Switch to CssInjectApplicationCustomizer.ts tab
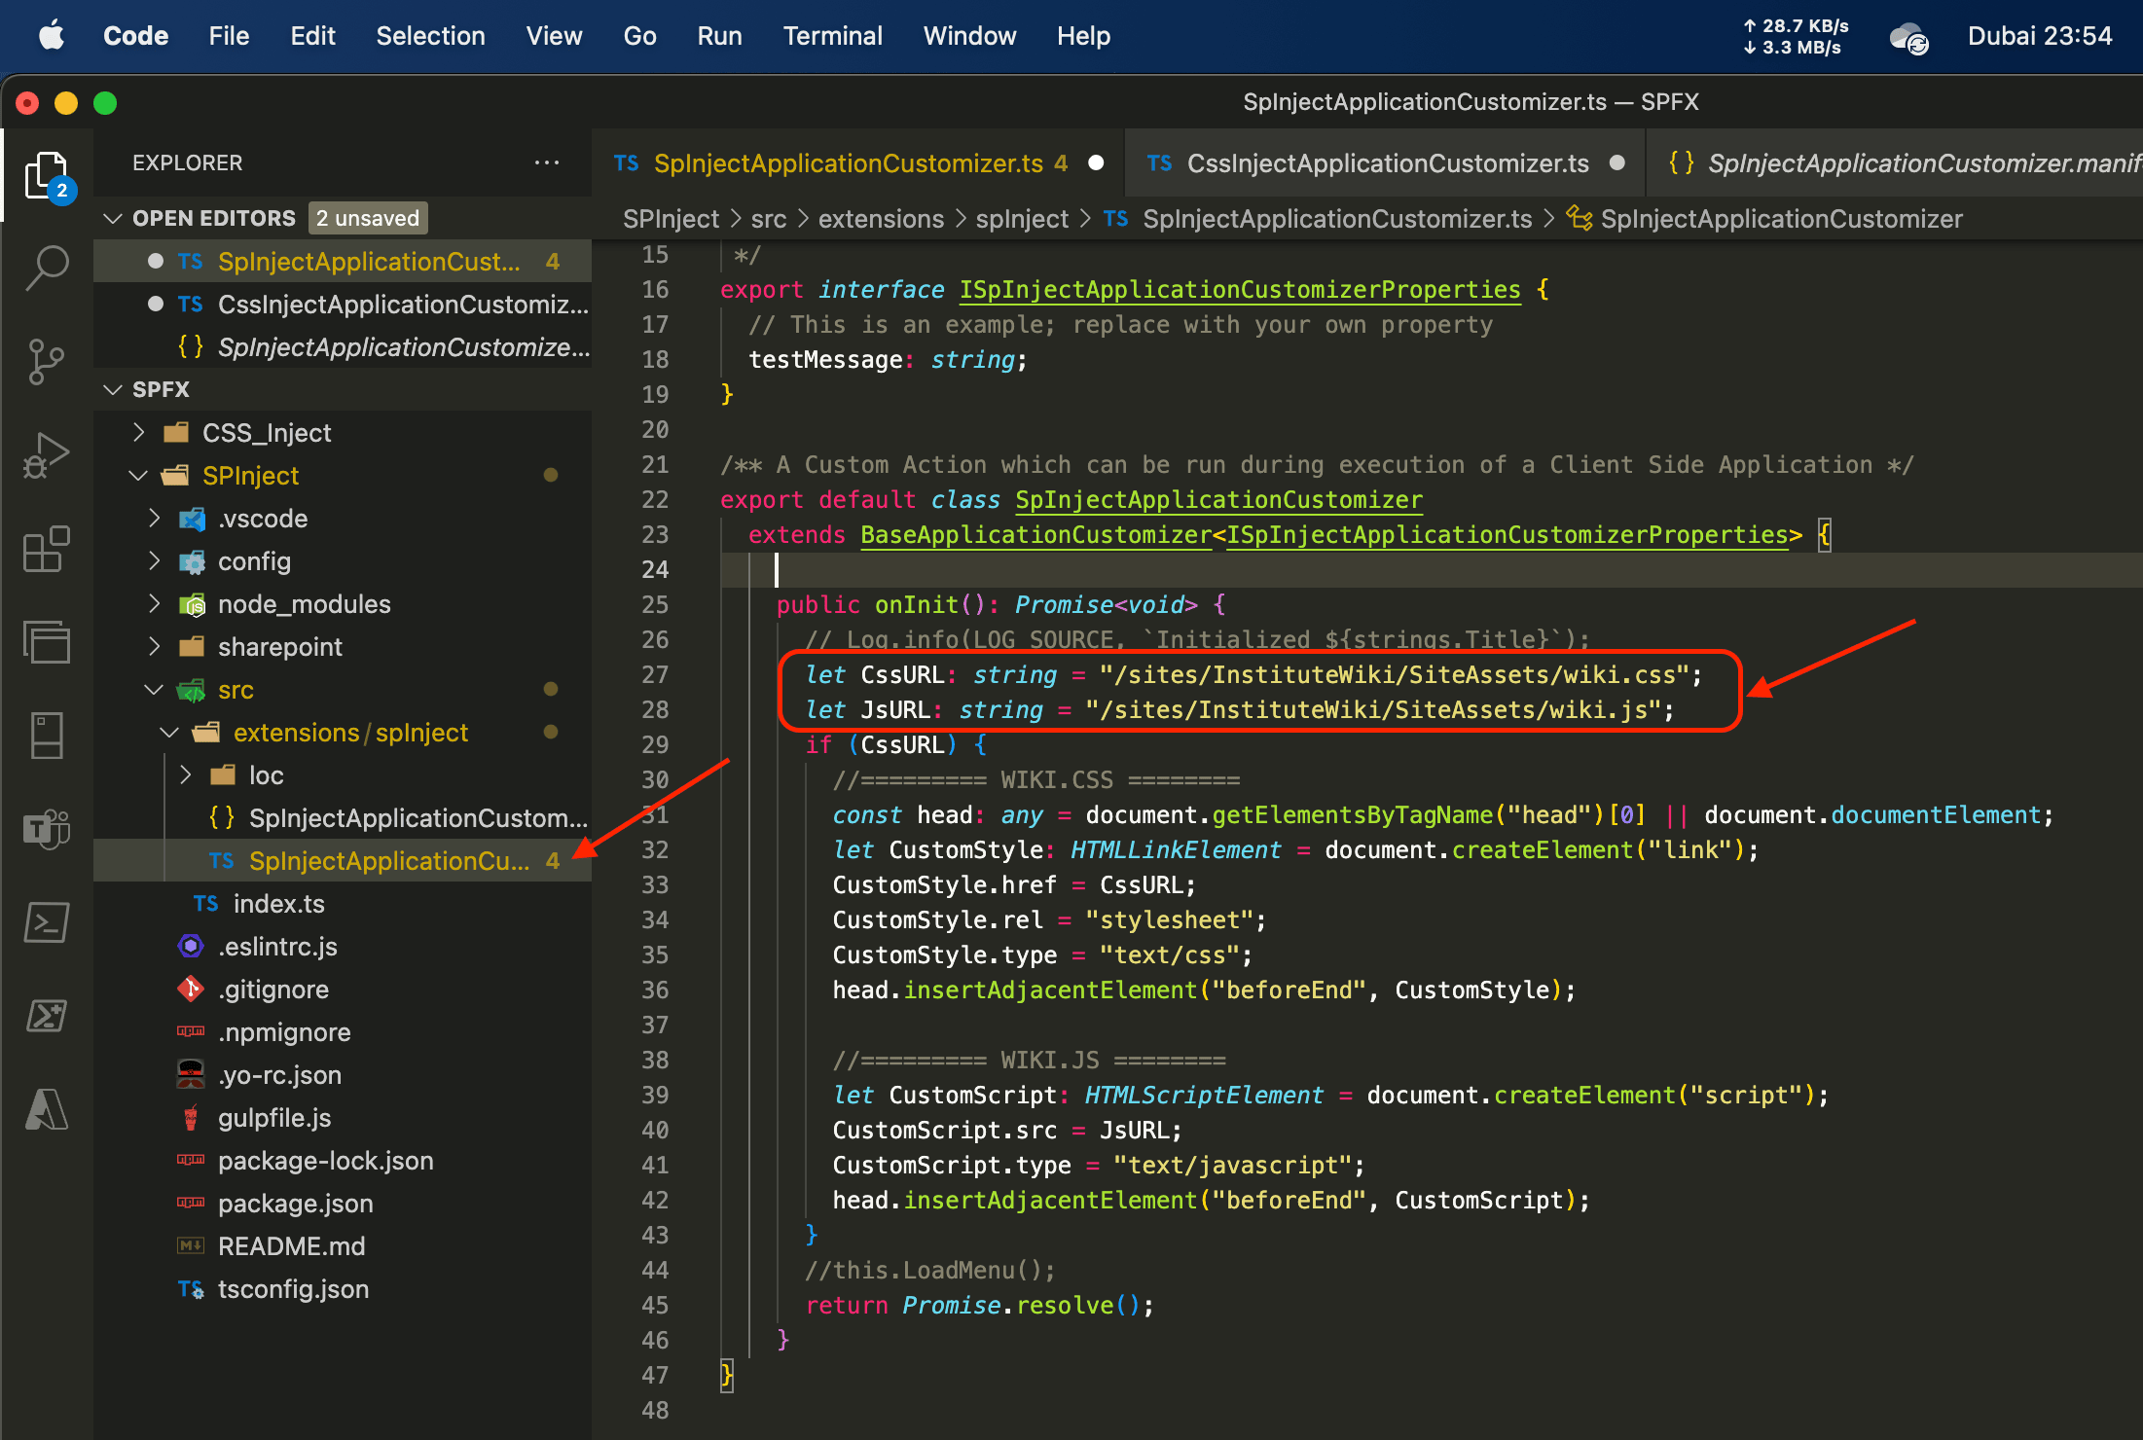This screenshot has height=1440, width=2143. tap(1387, 163)
